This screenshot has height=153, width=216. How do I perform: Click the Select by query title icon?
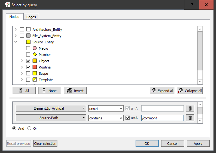point(7,5)
